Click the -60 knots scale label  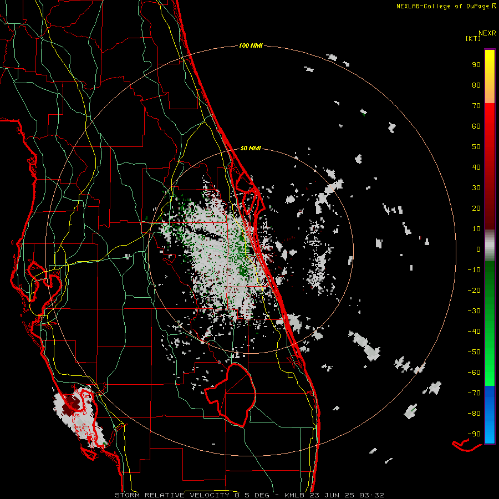click(x=474, y=373)
